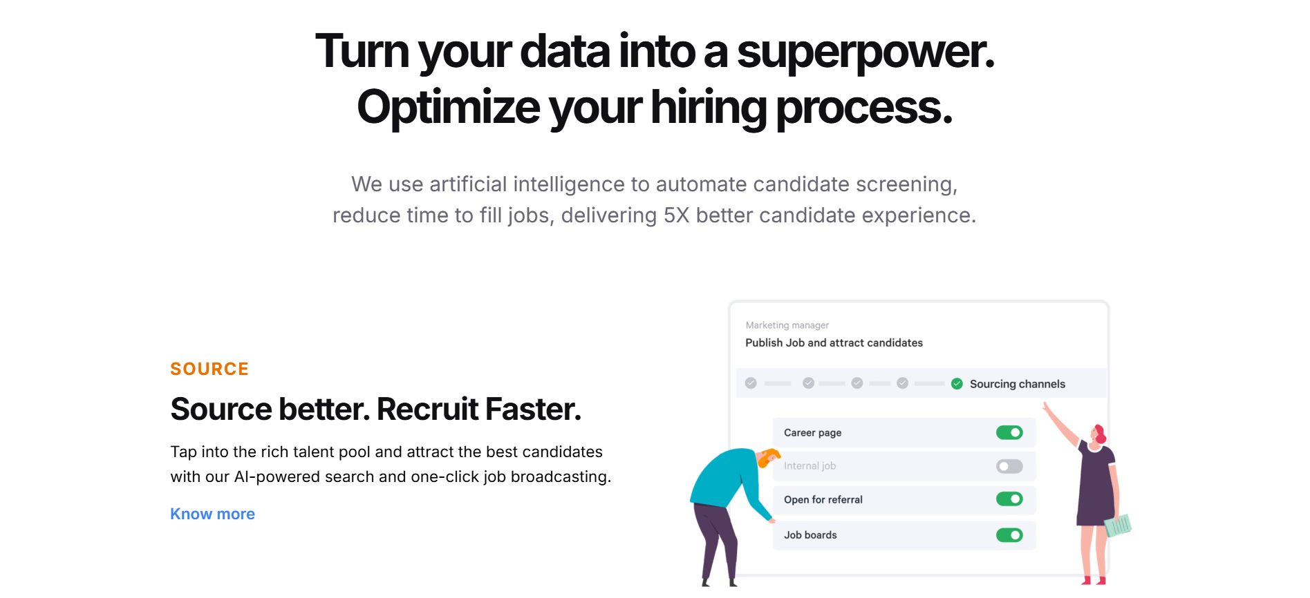Click the green papers held by the woman

click(1118, 525)
